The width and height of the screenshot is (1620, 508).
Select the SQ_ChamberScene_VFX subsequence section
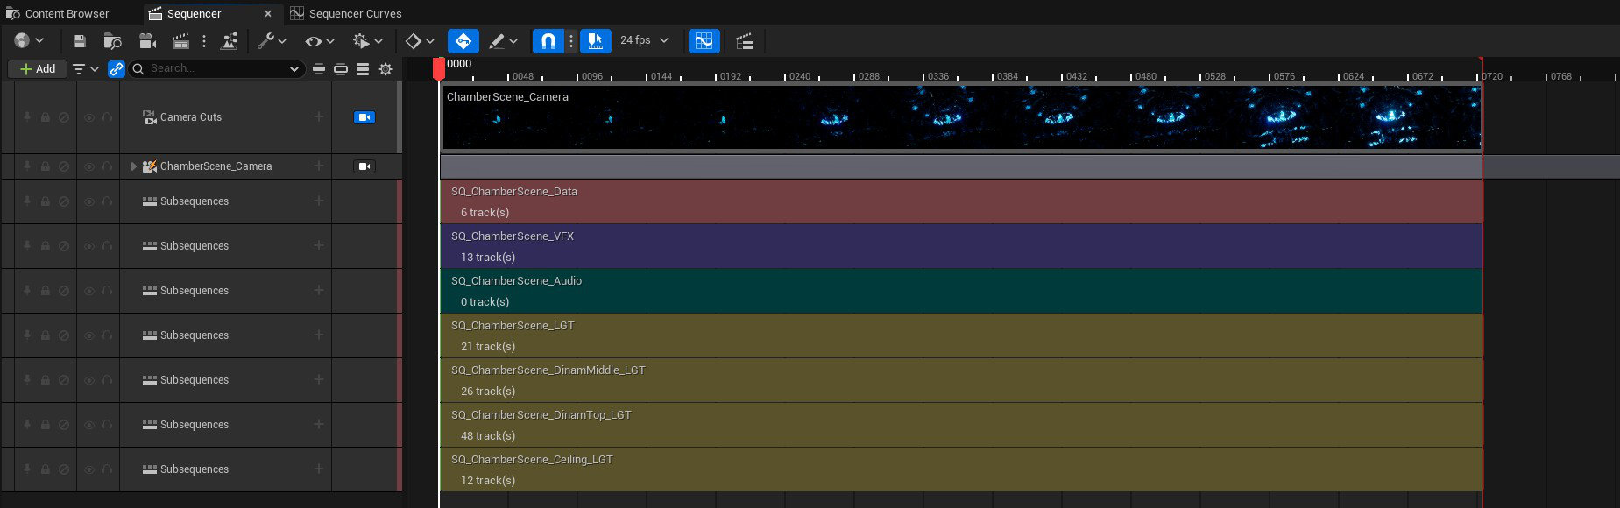click(x=961, y=247)
